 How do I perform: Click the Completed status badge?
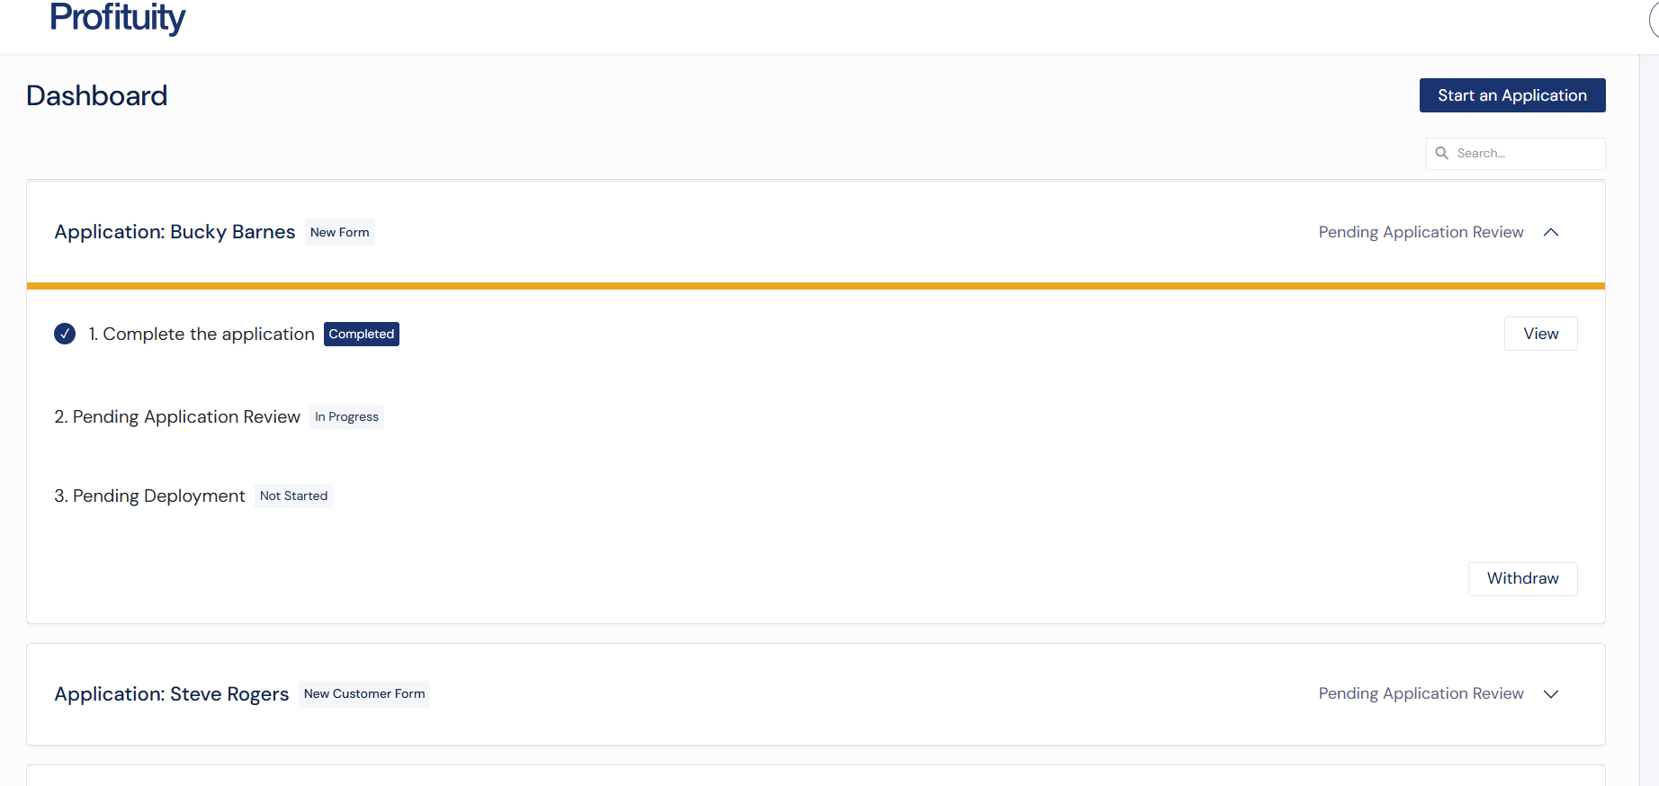pos(361,333)
